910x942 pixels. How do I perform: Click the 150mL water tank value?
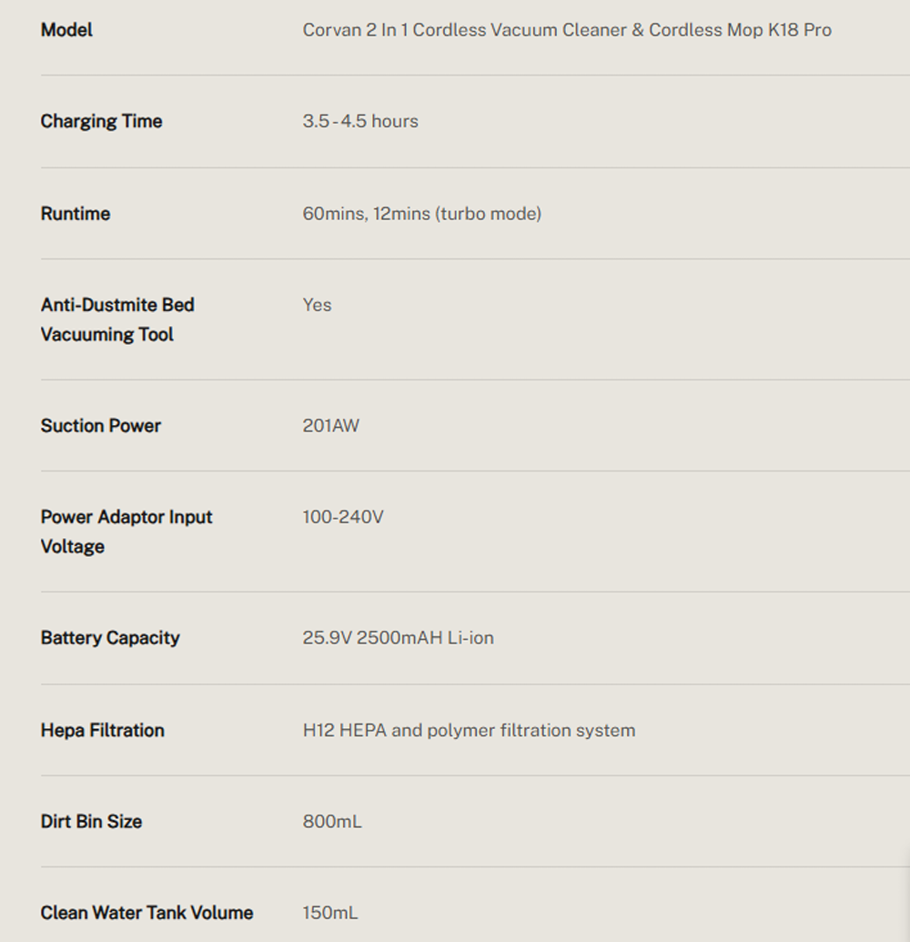tap(329, 913)
